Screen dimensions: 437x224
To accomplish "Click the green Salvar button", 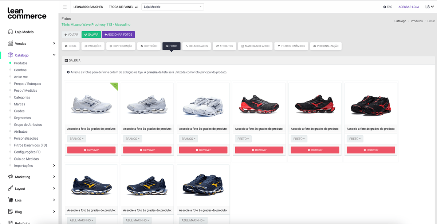I will point(91,35).
